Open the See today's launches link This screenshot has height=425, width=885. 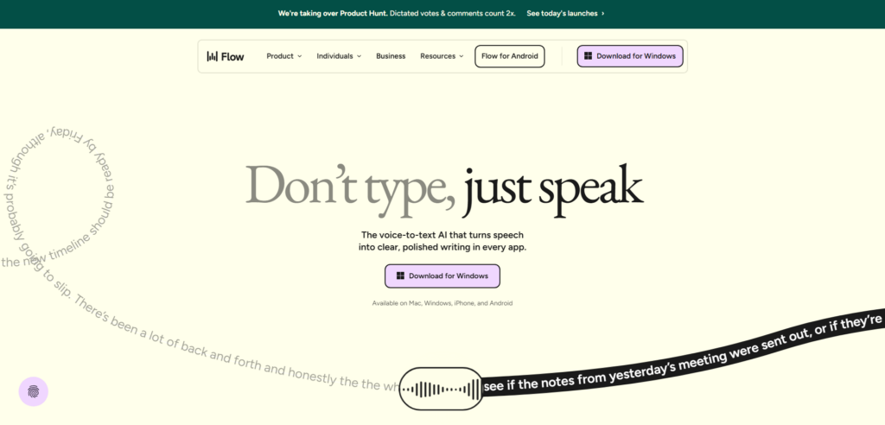pos(565,14)
